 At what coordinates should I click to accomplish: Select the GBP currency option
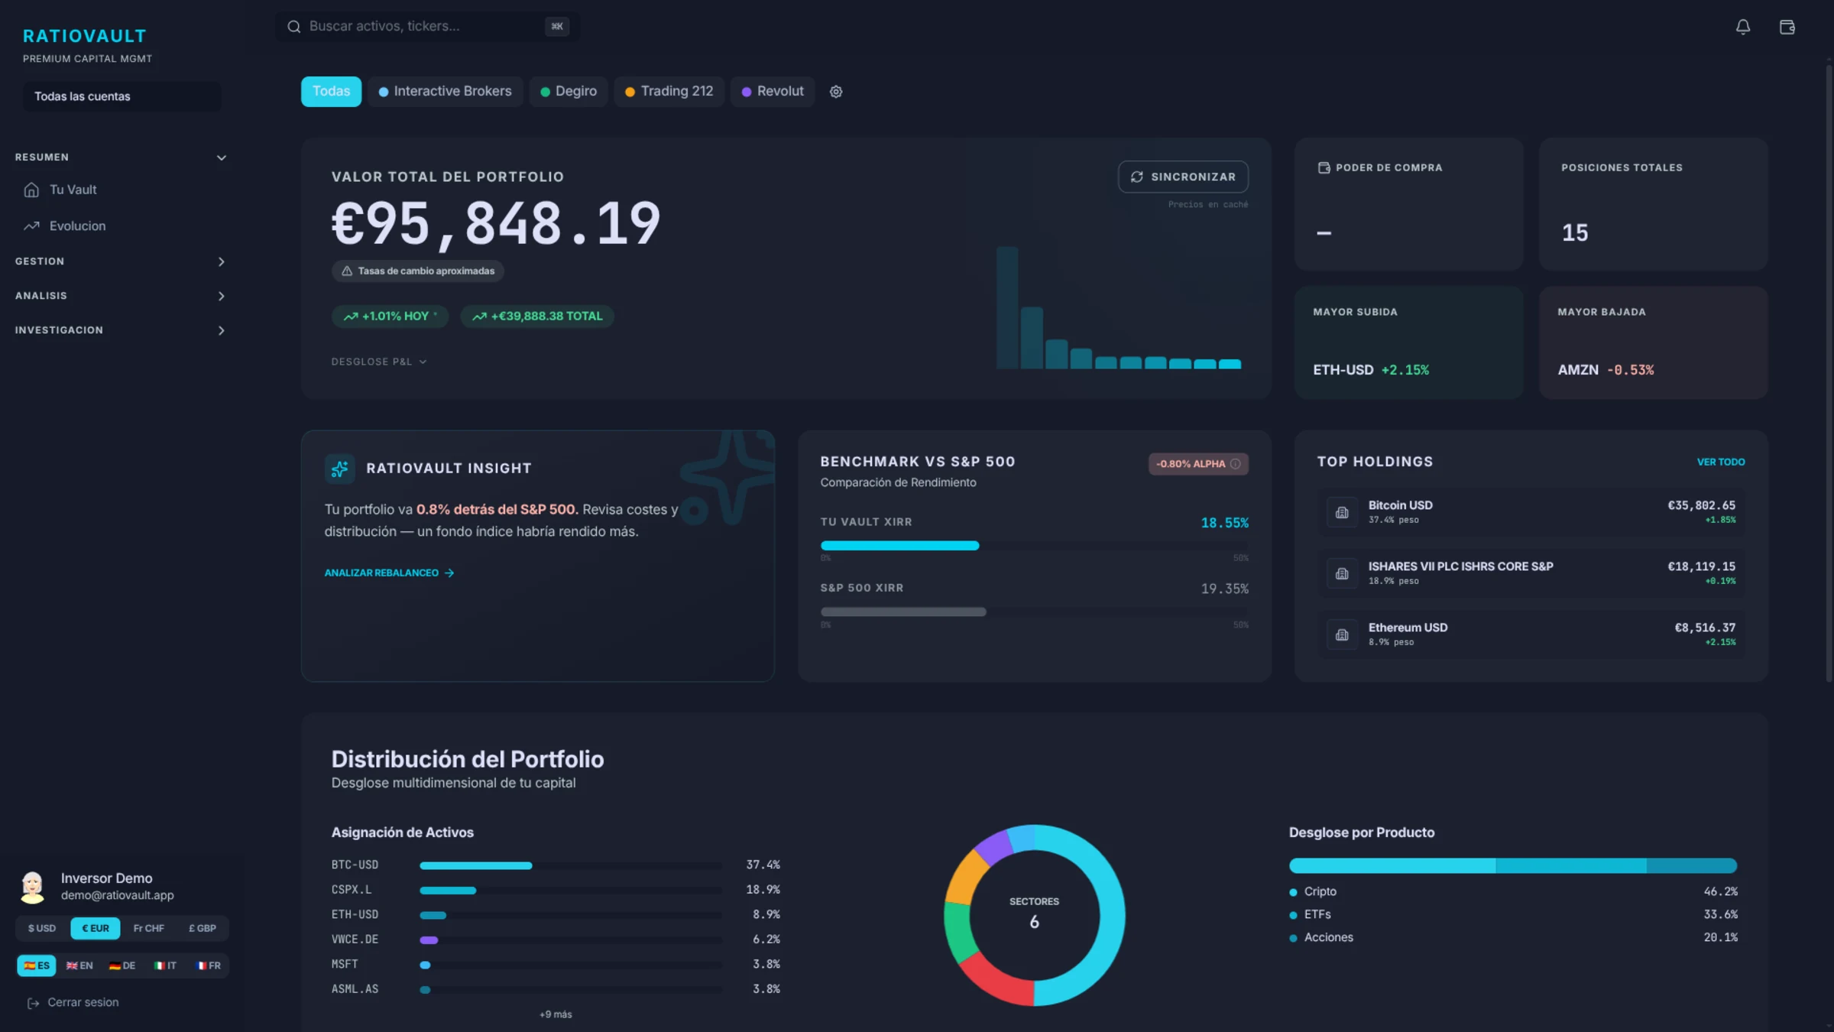click(203, 928)
